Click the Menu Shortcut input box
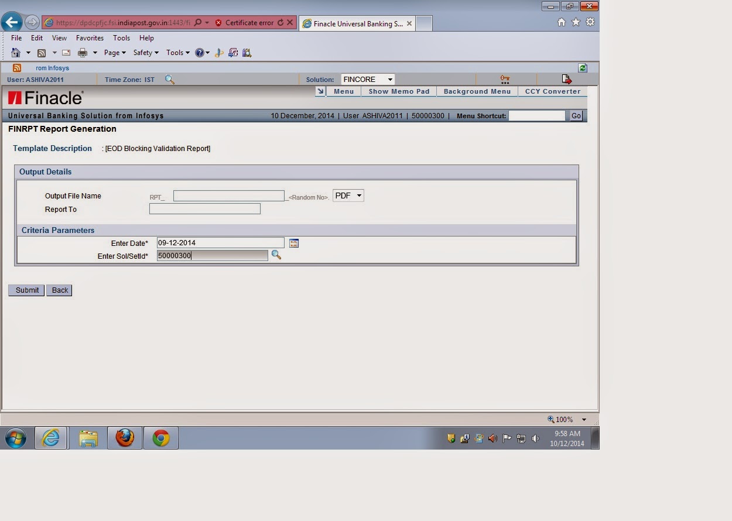This screenshot has height=521, width=732. coord(537,116)
